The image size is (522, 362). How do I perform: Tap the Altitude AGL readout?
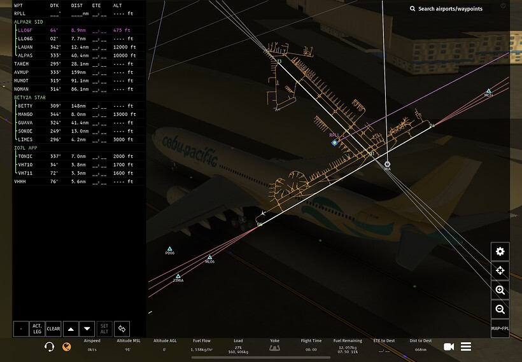(x=165, y=345)
